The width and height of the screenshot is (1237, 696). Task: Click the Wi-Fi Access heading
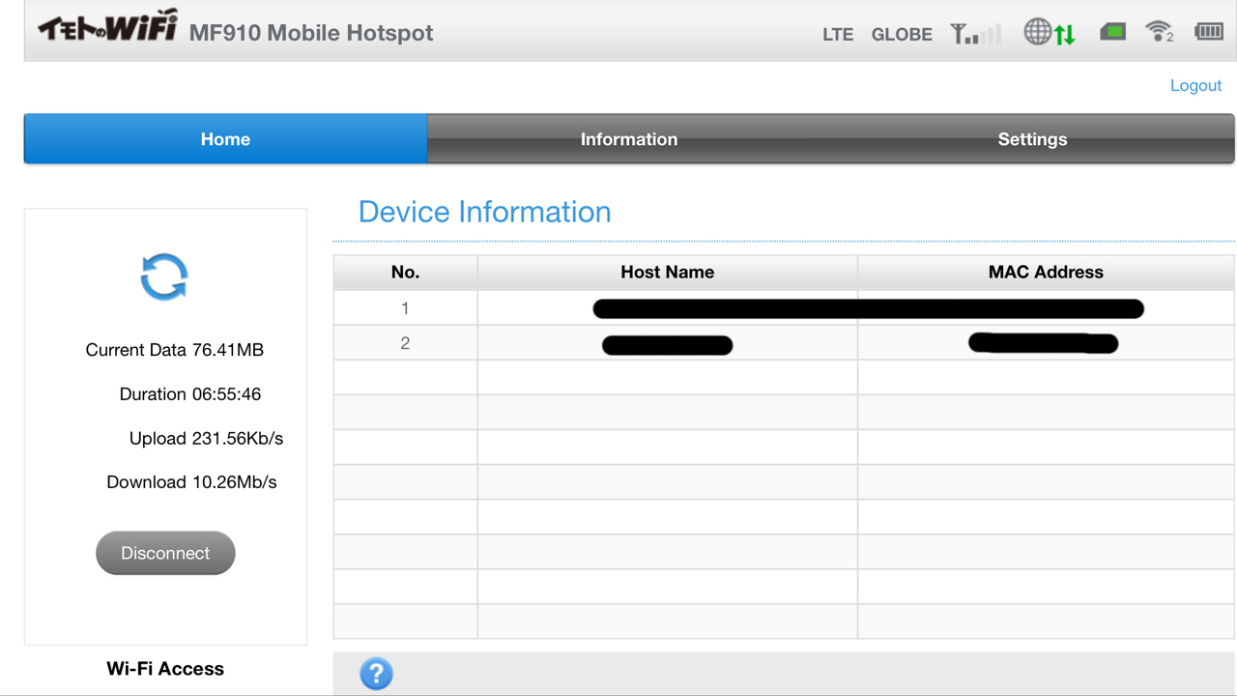click(165, 669)
